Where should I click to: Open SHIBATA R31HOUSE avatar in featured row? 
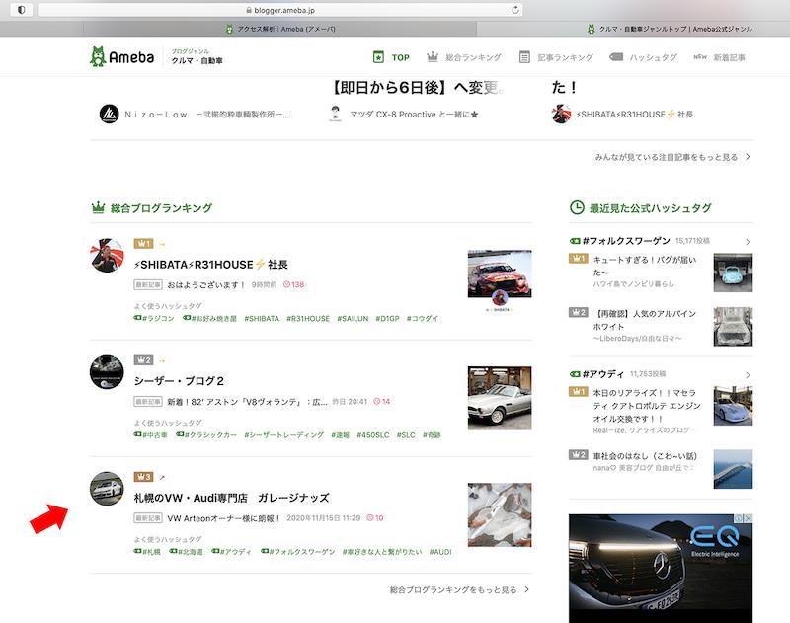tap(561, 115)
